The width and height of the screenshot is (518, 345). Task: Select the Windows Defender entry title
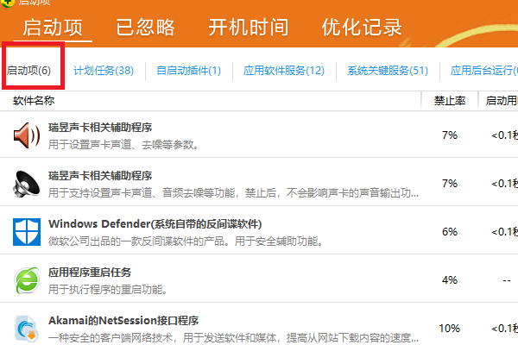155,224
